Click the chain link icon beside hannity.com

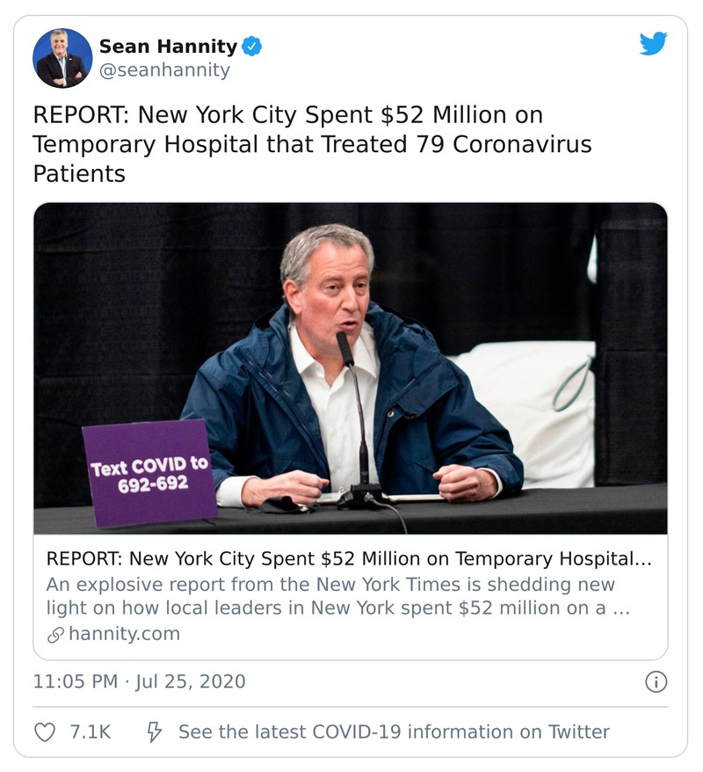(x=54, y=634)
